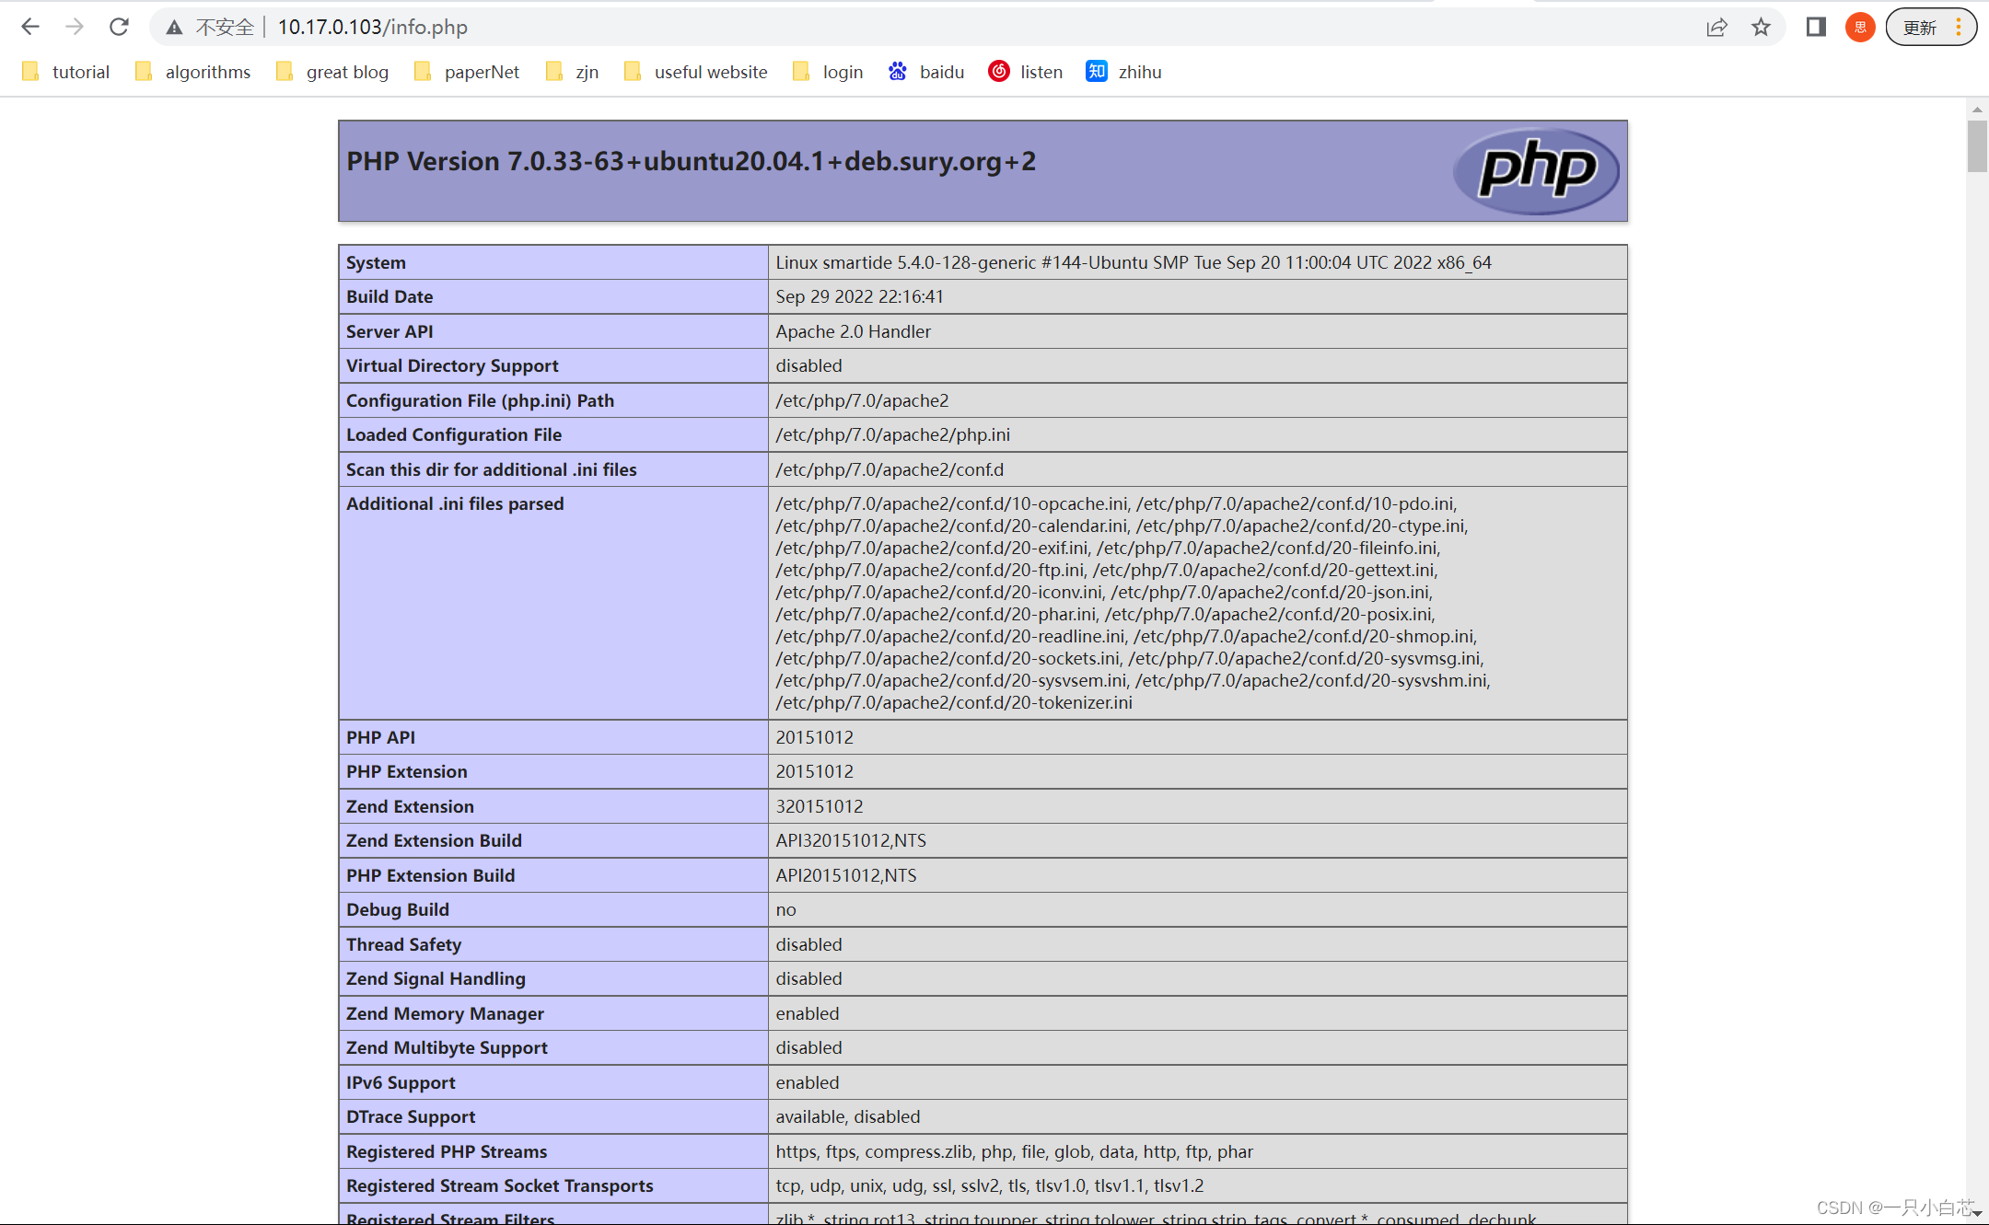The width and height of the screenshot is (1989, 1225).
Task: Click the Thread Safety label
Action: click(403, 945)
